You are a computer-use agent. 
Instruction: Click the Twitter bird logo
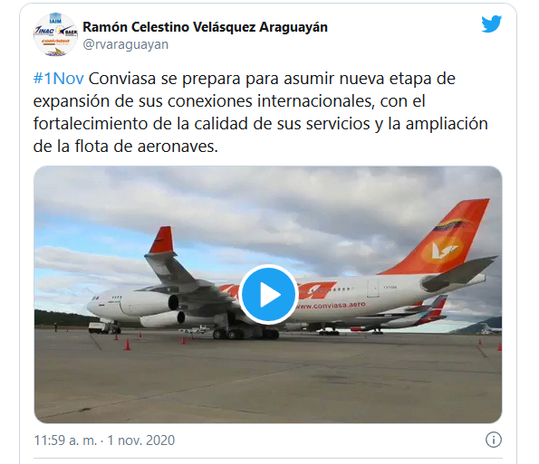pyautogui.click(x=491, y=24)
